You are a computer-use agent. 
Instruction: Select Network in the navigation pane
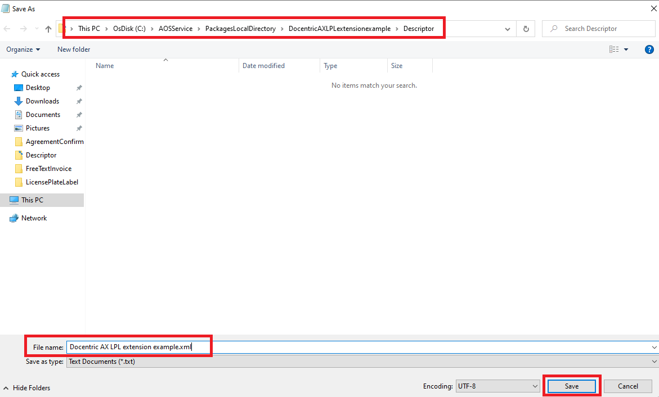tap(34, 218)
